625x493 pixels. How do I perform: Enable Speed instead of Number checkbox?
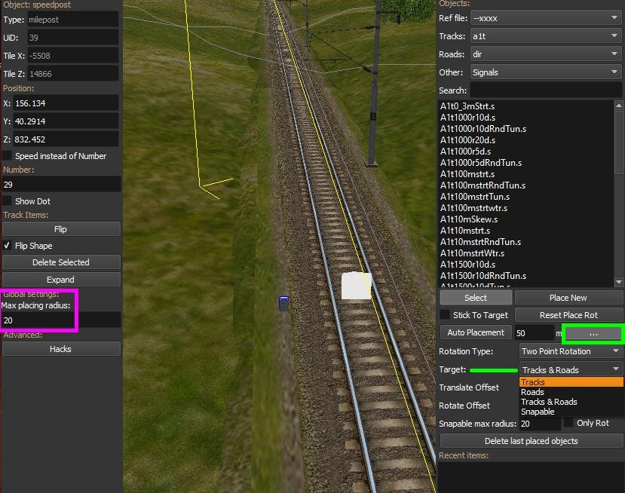(x=8, y=156)
